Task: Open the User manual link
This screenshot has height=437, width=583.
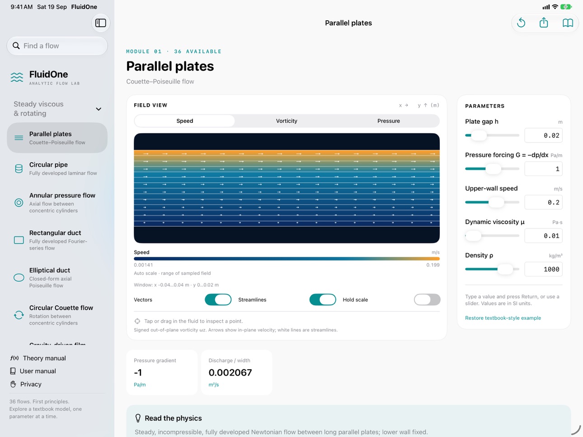Action: point(33,371)
